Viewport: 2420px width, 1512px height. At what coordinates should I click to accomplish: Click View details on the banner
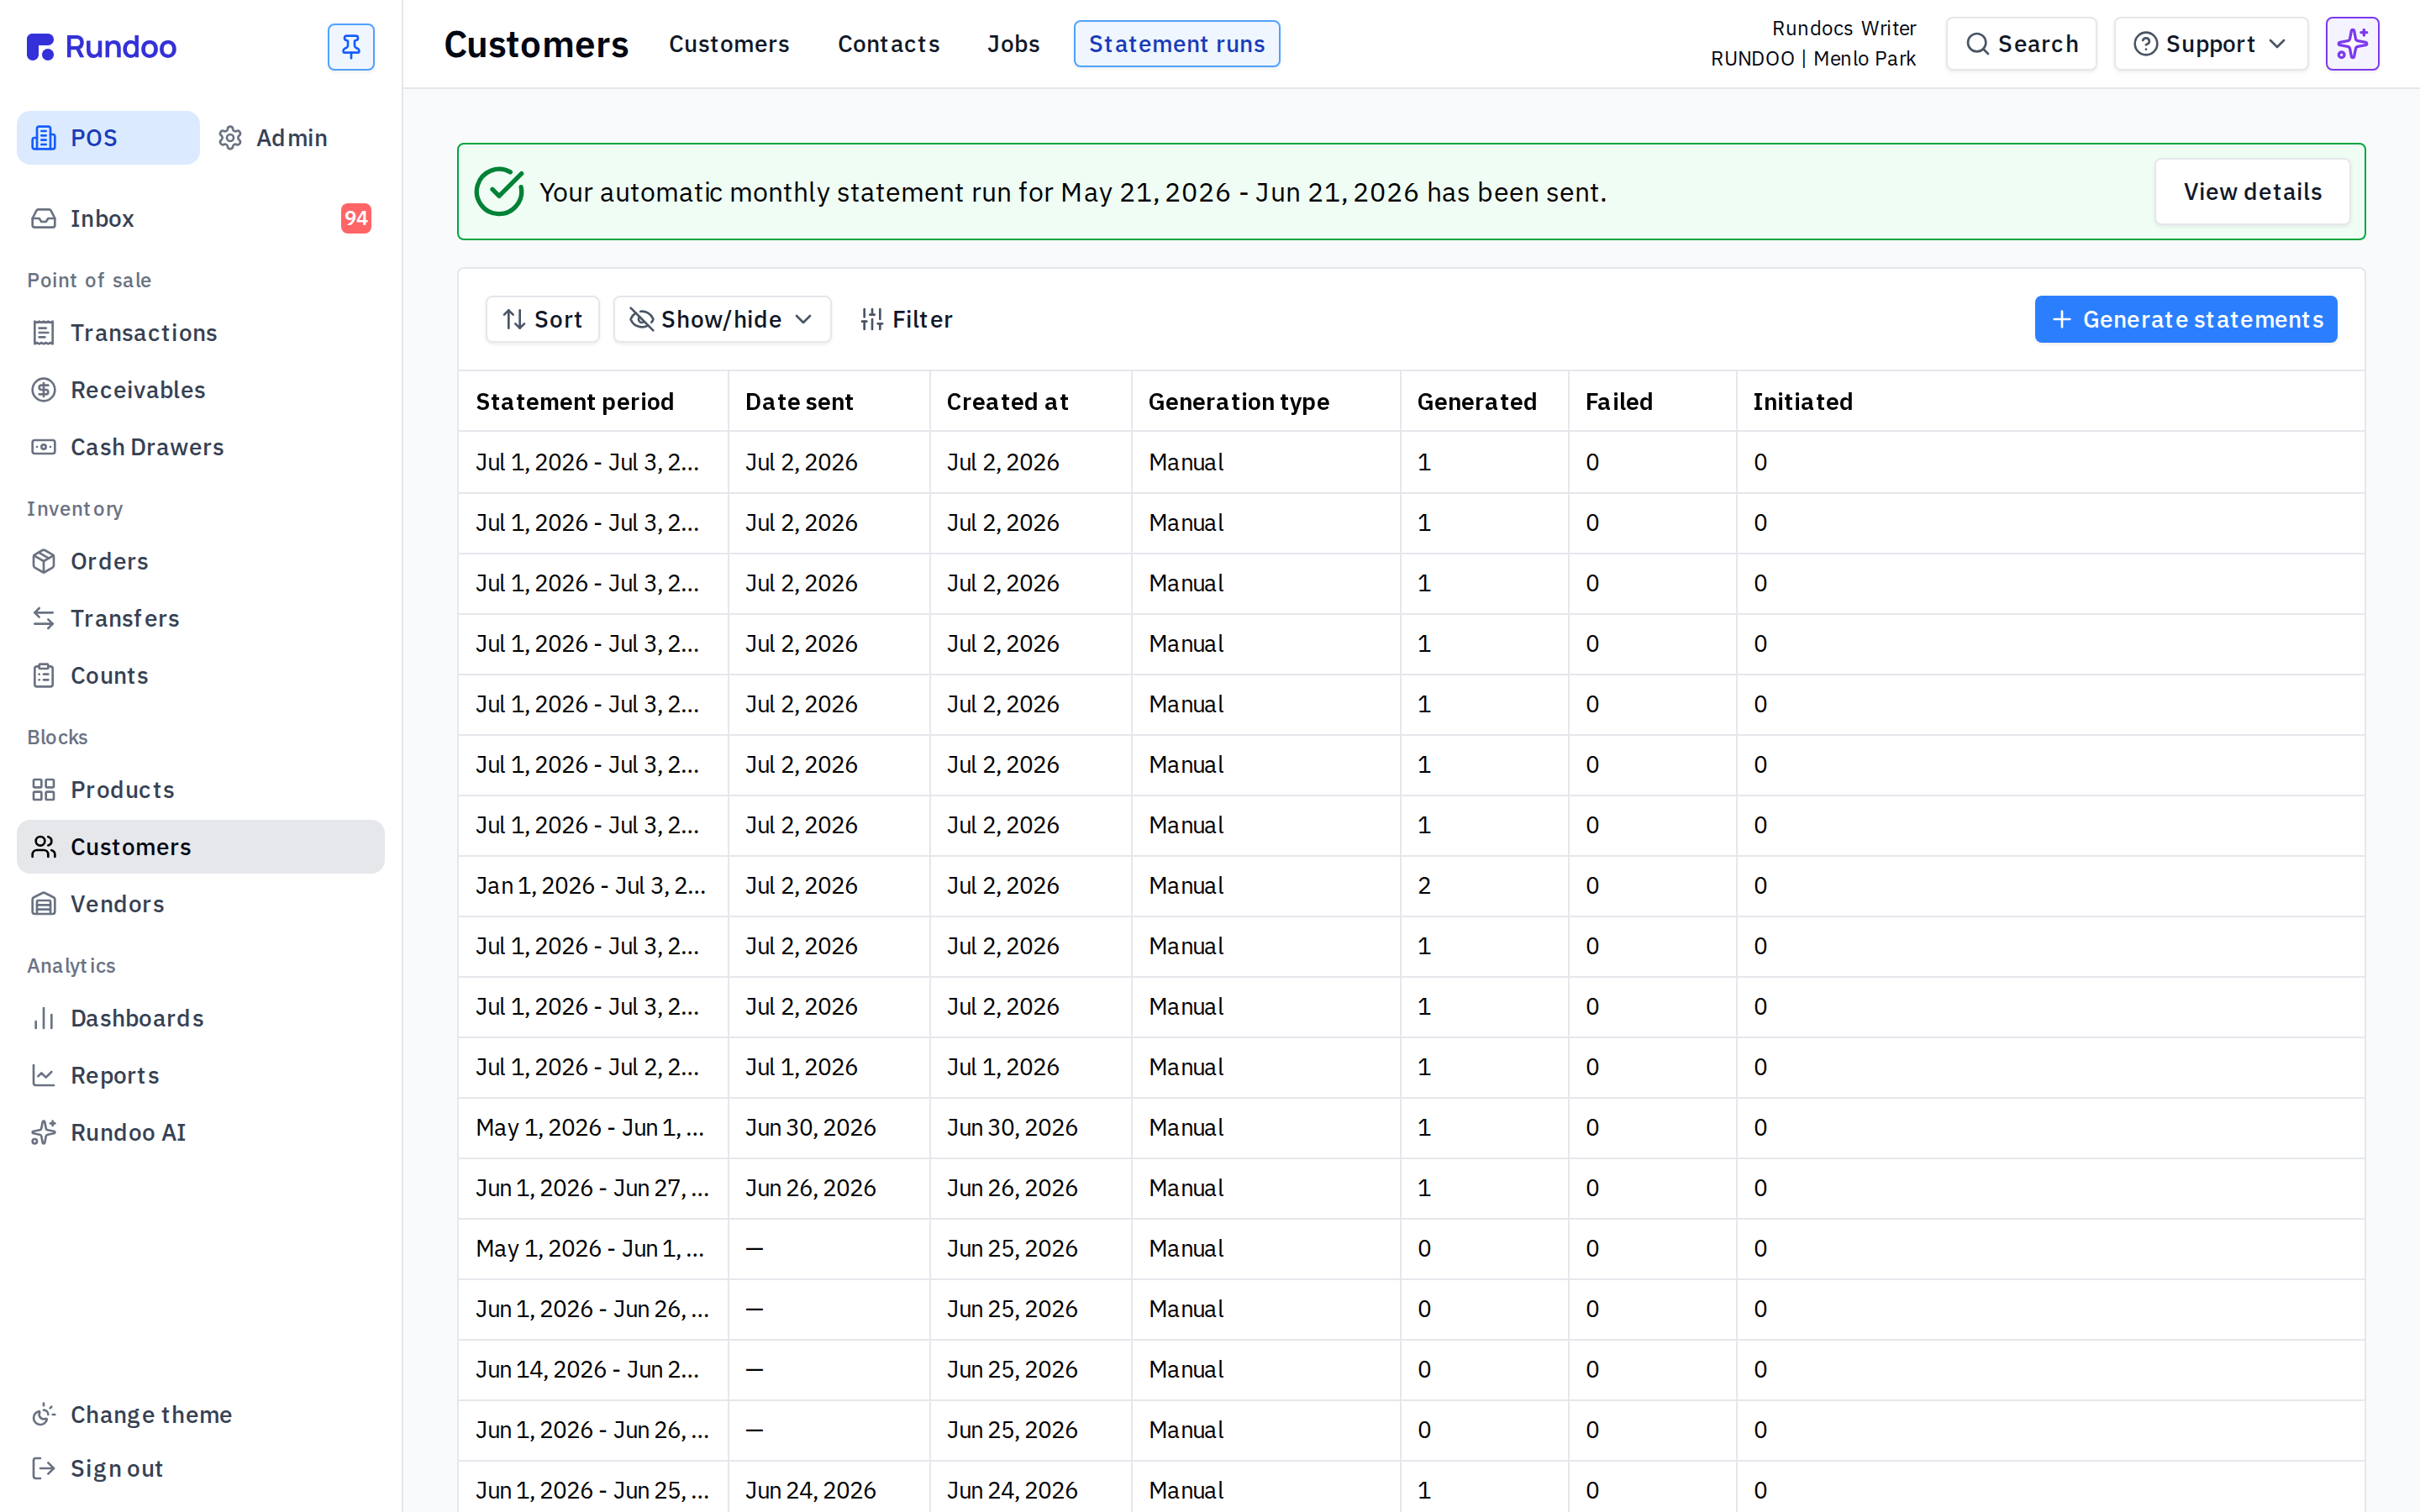[x=2252, y=192]
